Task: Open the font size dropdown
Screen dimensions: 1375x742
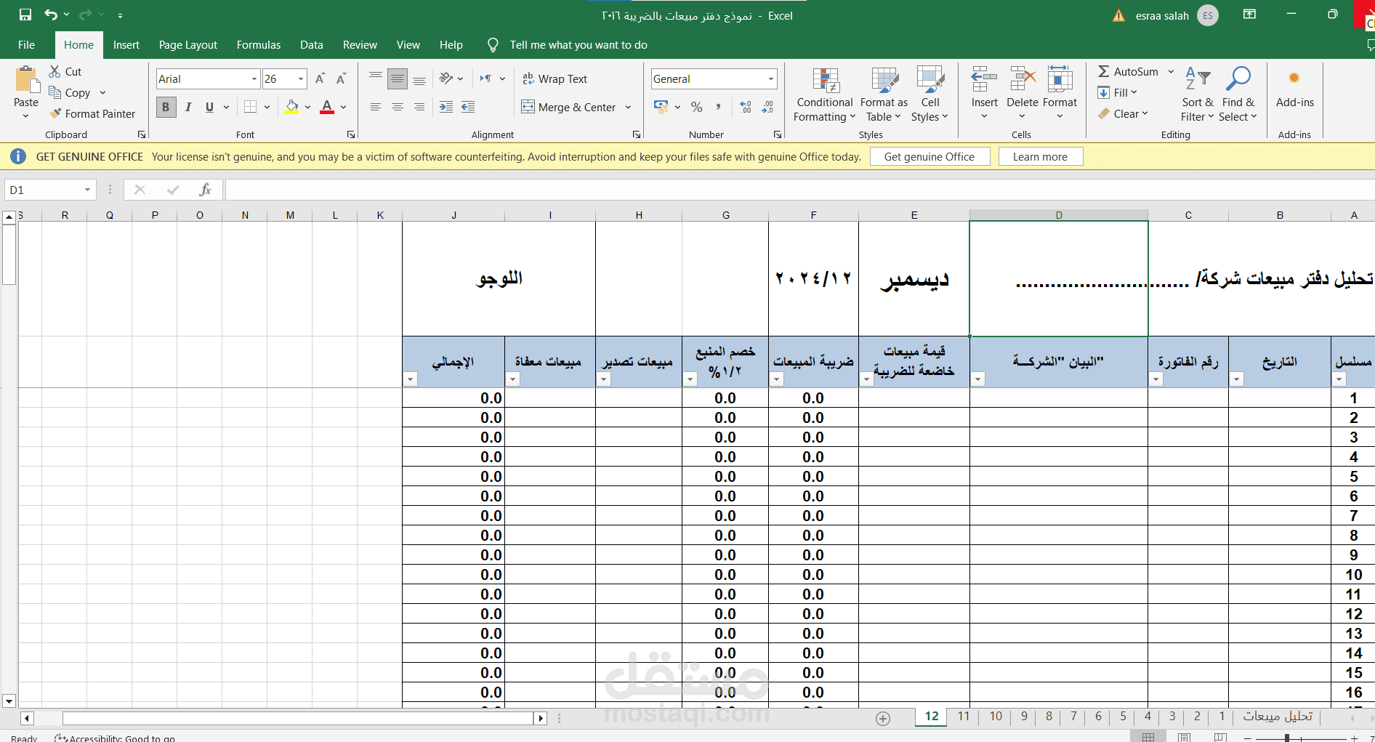Action: 300,78
